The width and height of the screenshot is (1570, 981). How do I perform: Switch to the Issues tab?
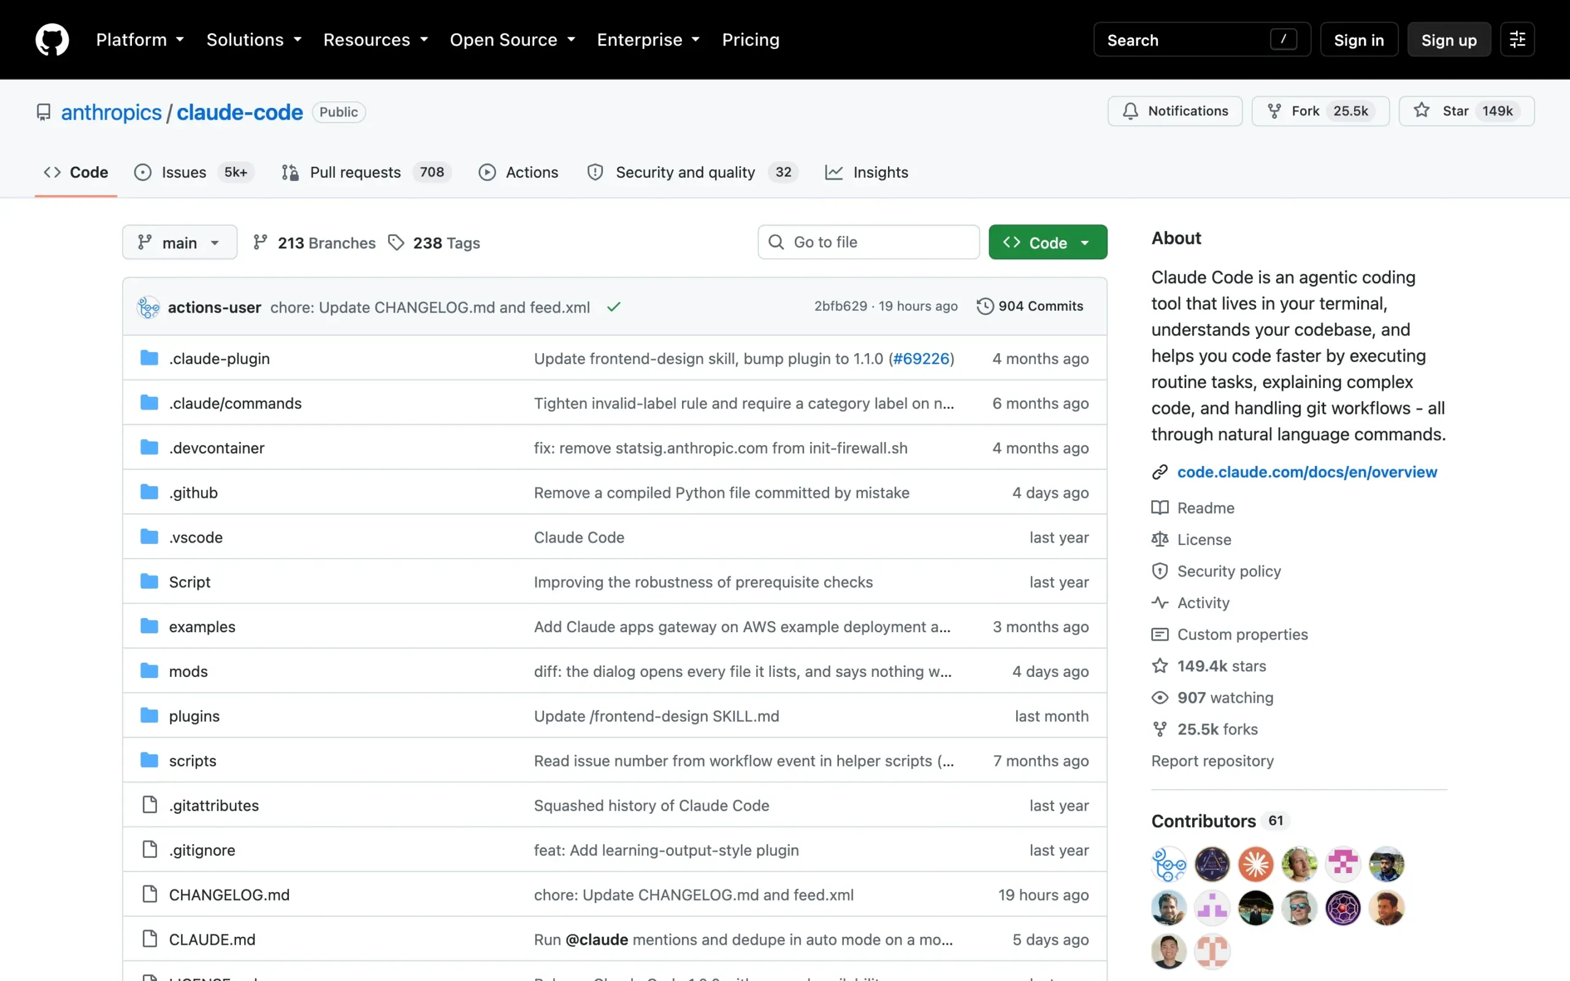pyautogui.click(x=194, y=172)
